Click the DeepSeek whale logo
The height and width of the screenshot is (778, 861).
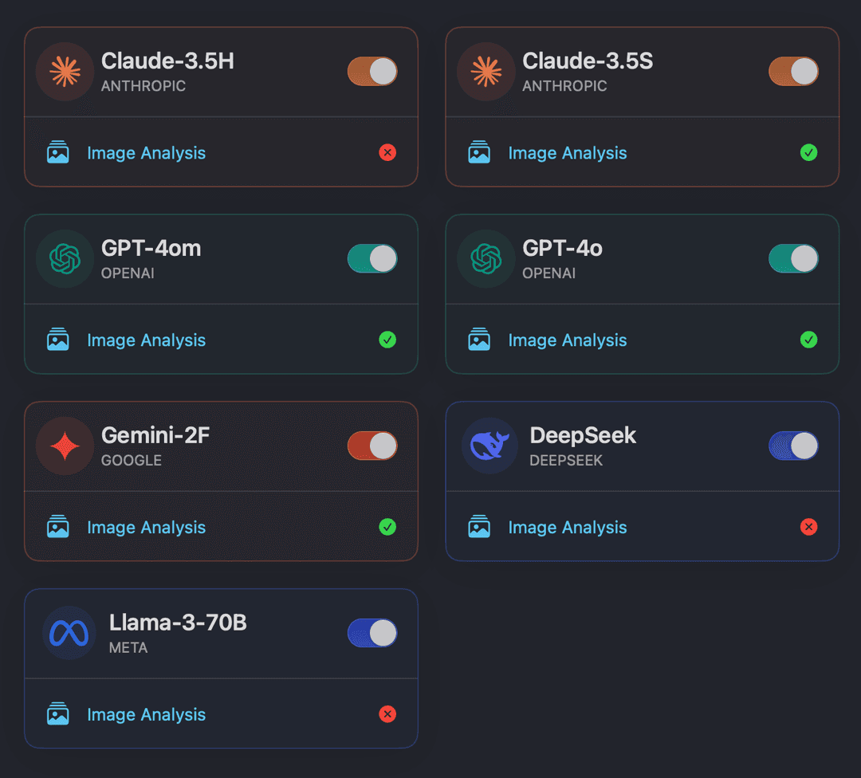pos(489,446)
